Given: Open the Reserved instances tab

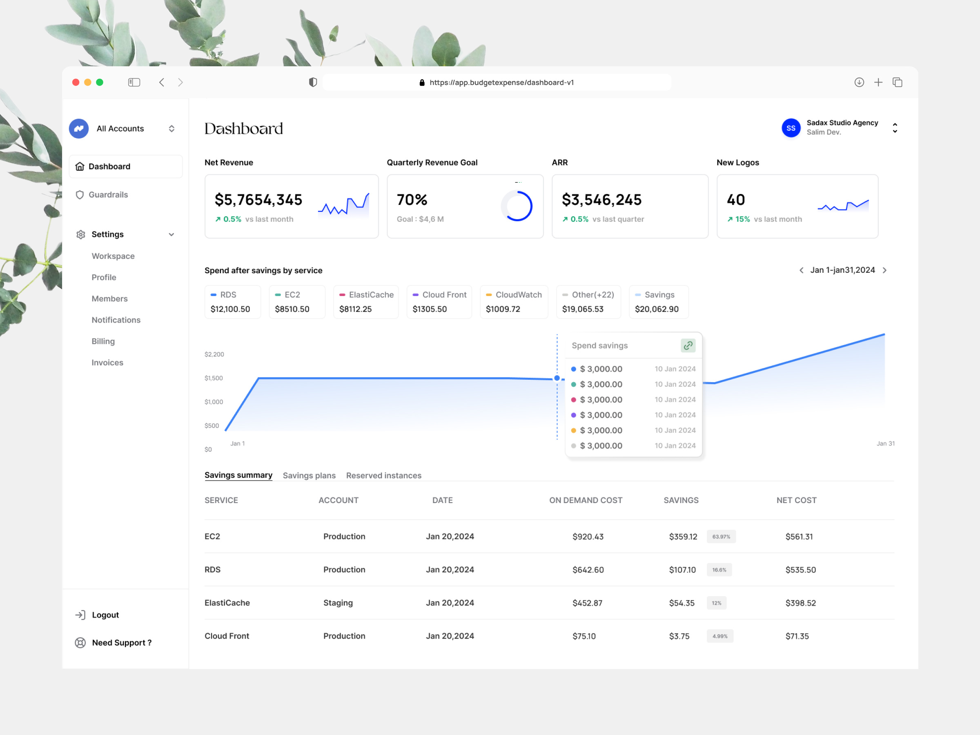Looking at the screenshot, I should (384, 475).
